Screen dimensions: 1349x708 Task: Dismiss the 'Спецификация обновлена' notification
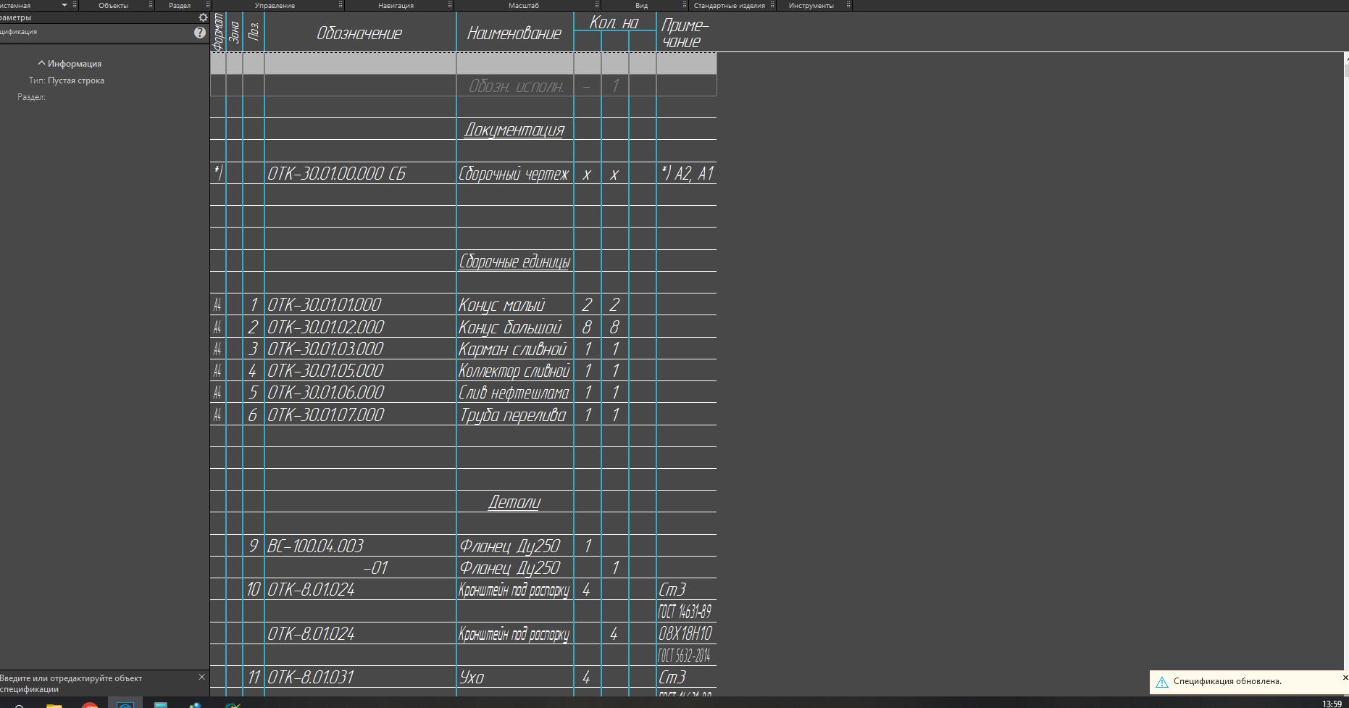tap(1345, 678)
